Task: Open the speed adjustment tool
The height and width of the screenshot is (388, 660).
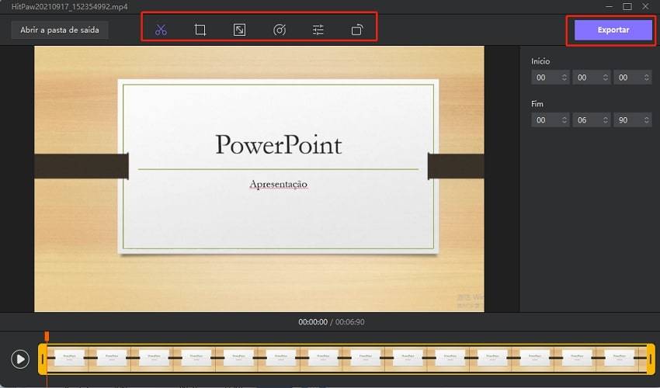Action: click(279, 30)
